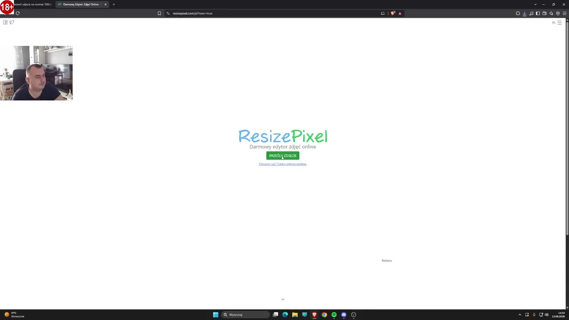
Task: Open the PL language selector
Action: 554,23
